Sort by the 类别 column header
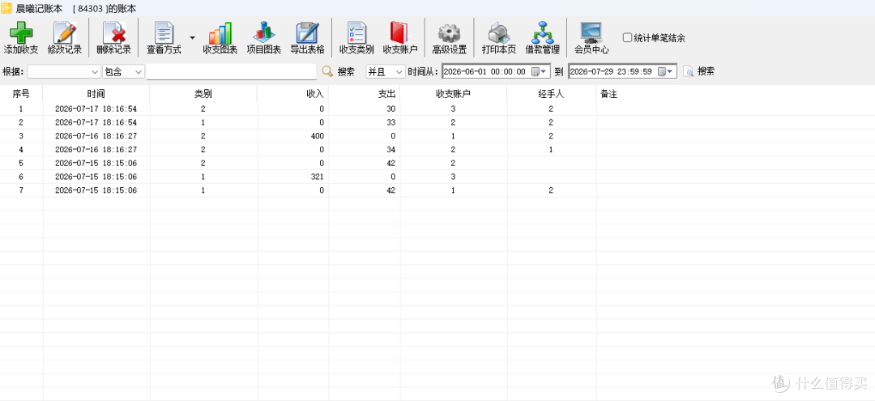Screen dimensions: 875x401 (203, 94)
